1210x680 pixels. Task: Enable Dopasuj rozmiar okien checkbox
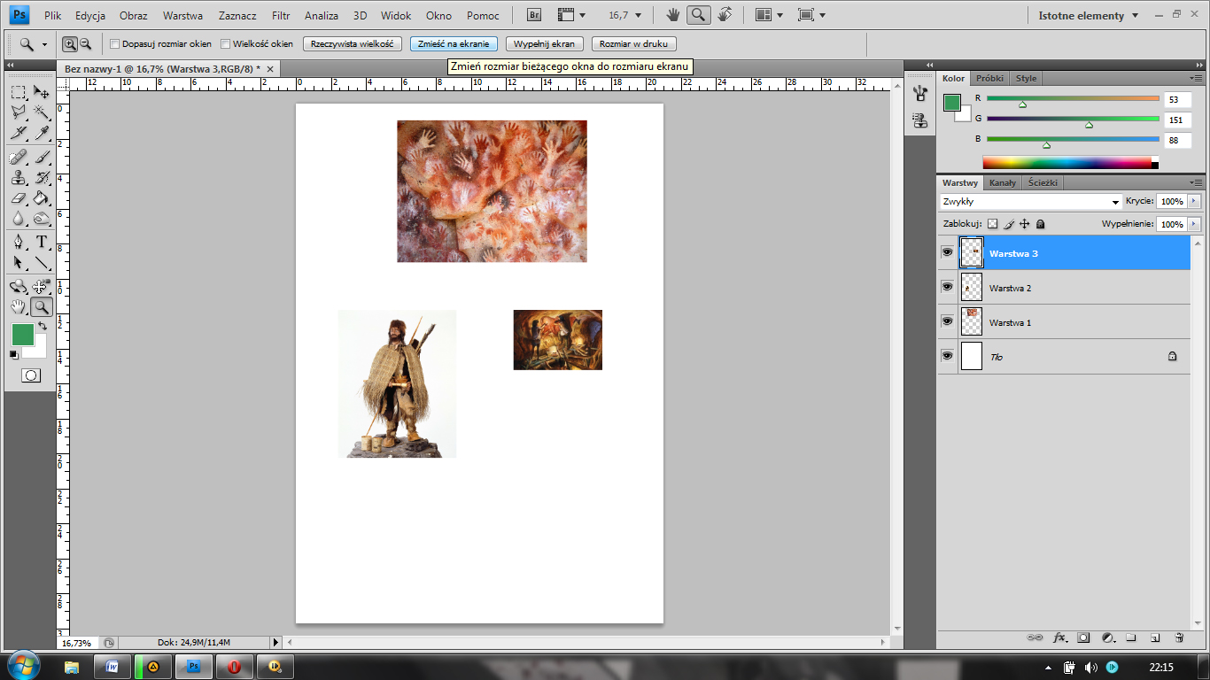114,43
